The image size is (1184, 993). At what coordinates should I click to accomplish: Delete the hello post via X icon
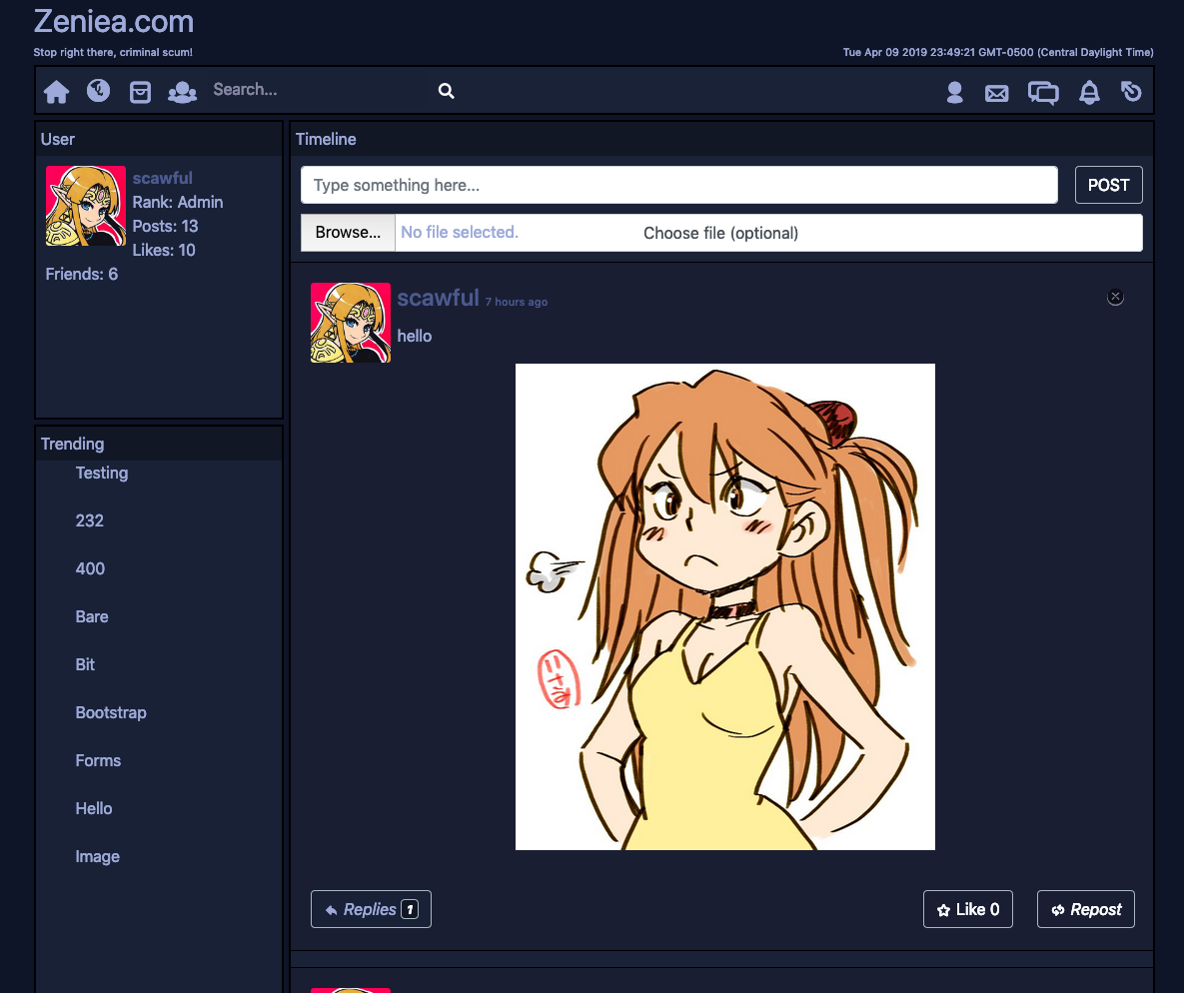pyautogui.click(x=1115, y=297)
